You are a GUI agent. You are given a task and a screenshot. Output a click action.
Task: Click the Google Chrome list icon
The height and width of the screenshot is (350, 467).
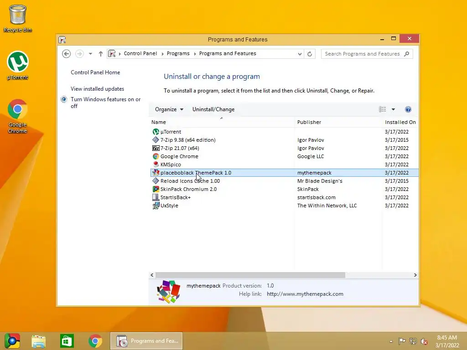click(156, 156)
